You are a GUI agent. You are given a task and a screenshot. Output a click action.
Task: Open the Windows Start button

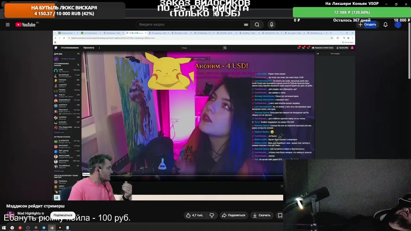pos(4,228)
